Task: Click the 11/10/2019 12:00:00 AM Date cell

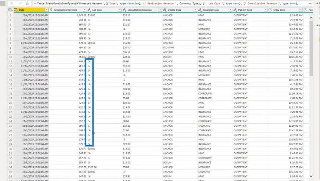Action: [x=31, y=61]
